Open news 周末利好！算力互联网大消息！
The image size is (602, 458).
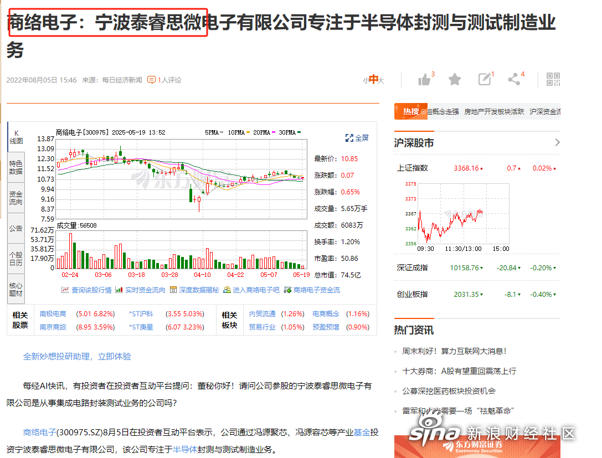[x=454, y=351]
